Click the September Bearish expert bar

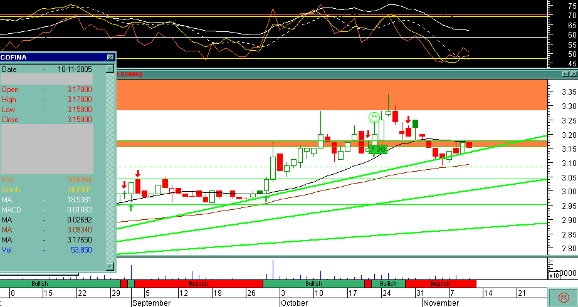pyautogui.click(x=198, y=284)
